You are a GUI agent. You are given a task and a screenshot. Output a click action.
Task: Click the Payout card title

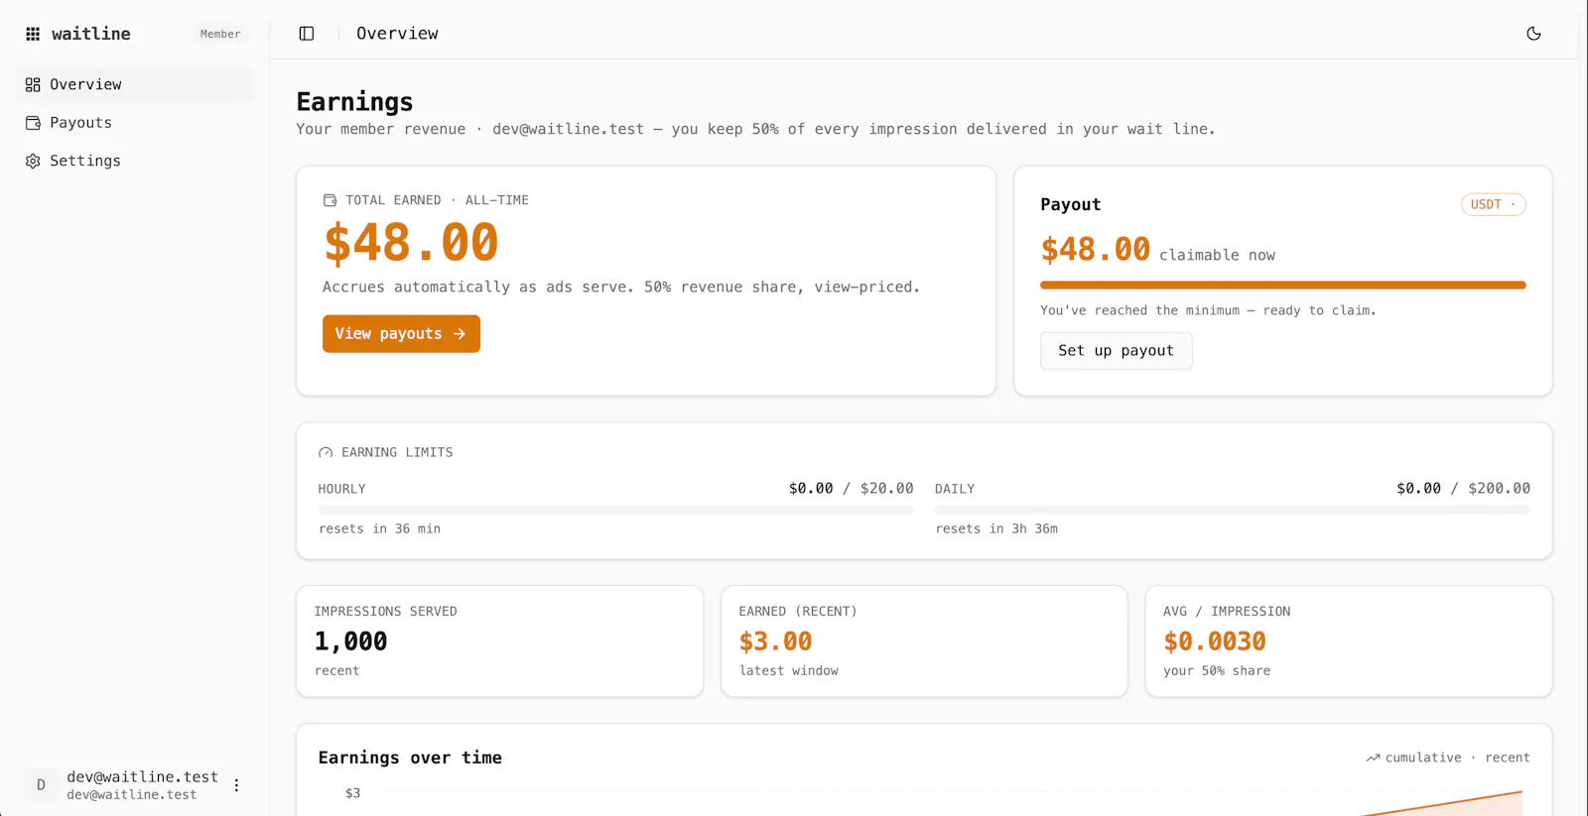[1070, 205]
